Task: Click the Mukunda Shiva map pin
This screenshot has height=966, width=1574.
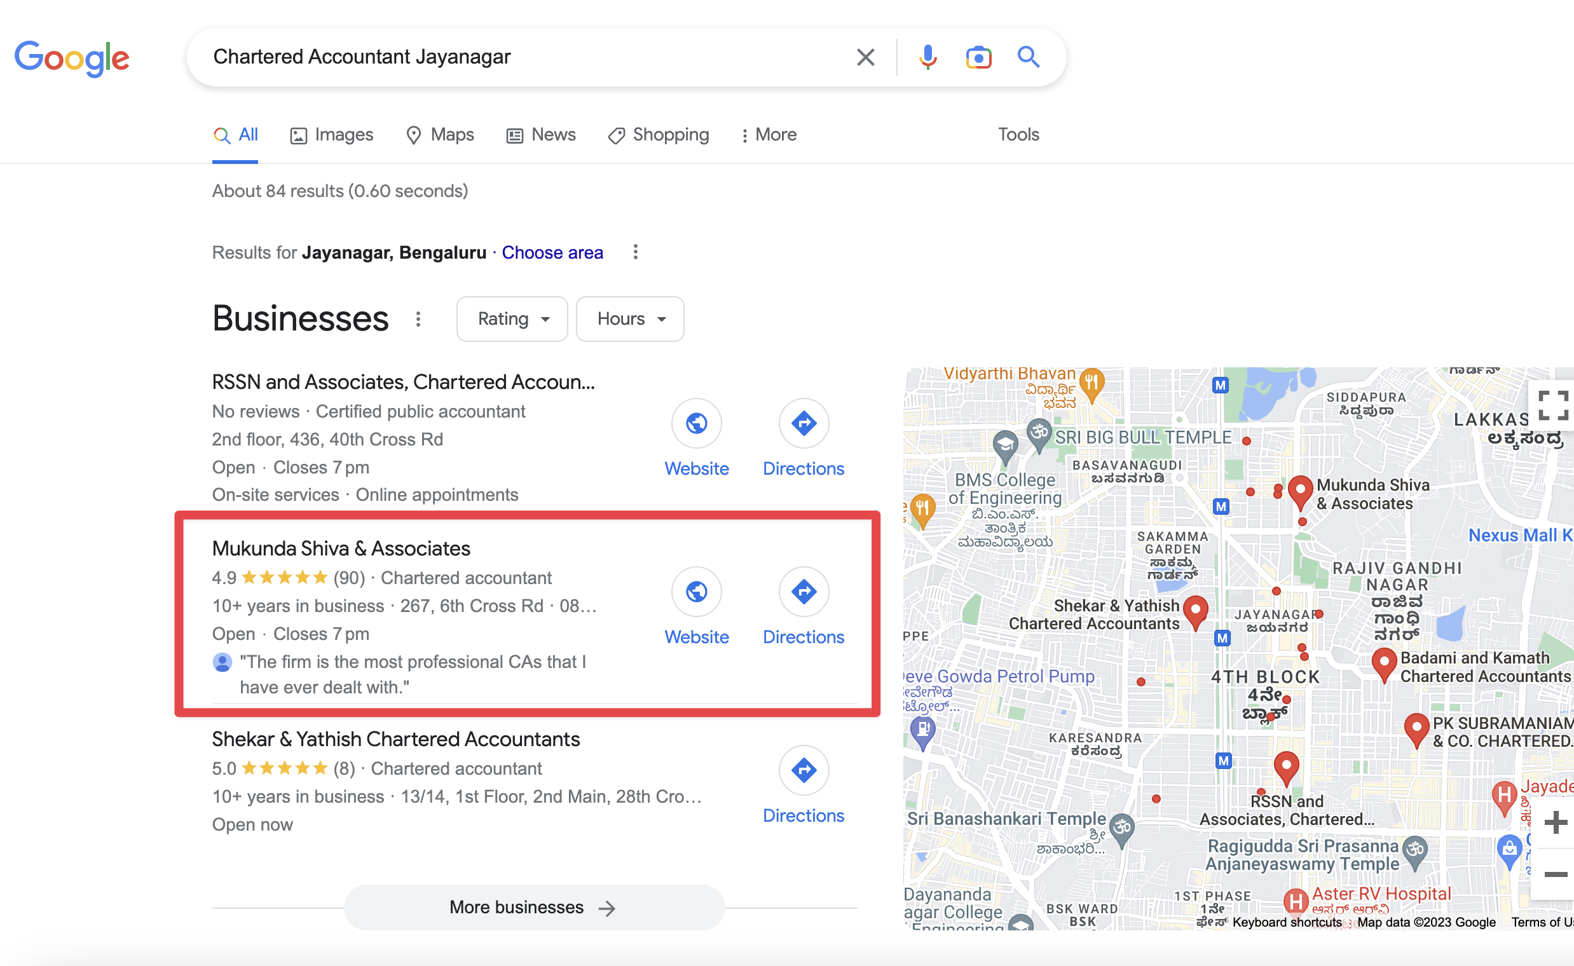Action: point(1300,491)
